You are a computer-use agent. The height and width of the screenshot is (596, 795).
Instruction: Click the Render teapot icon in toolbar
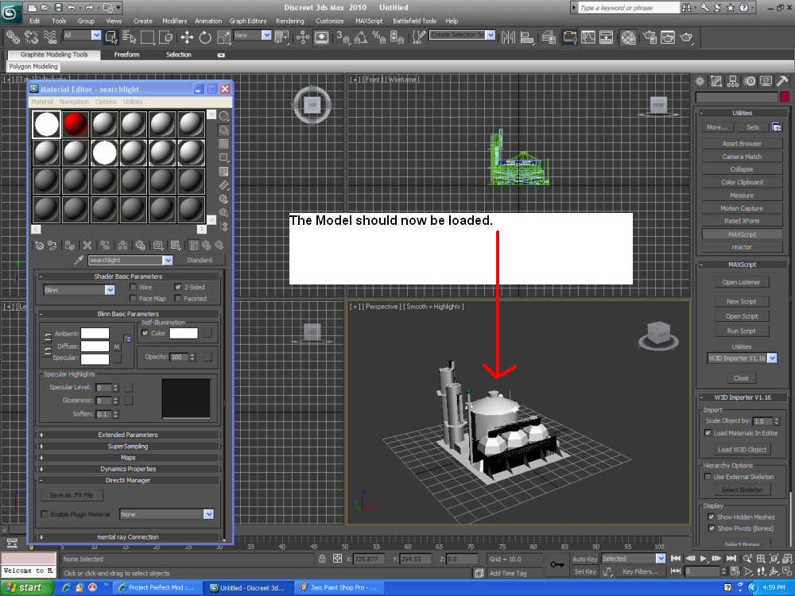coord(686,37)
